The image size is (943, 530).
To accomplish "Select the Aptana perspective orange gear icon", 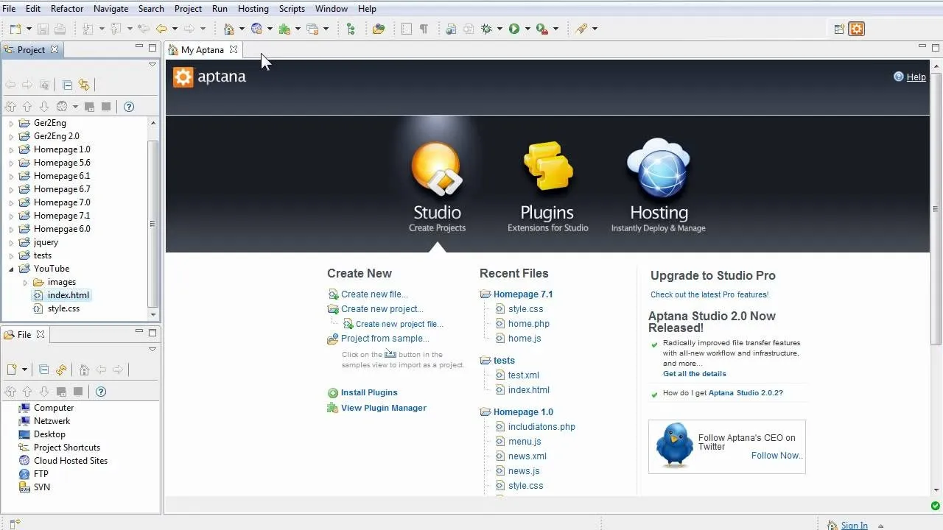I will click(856, 29).
